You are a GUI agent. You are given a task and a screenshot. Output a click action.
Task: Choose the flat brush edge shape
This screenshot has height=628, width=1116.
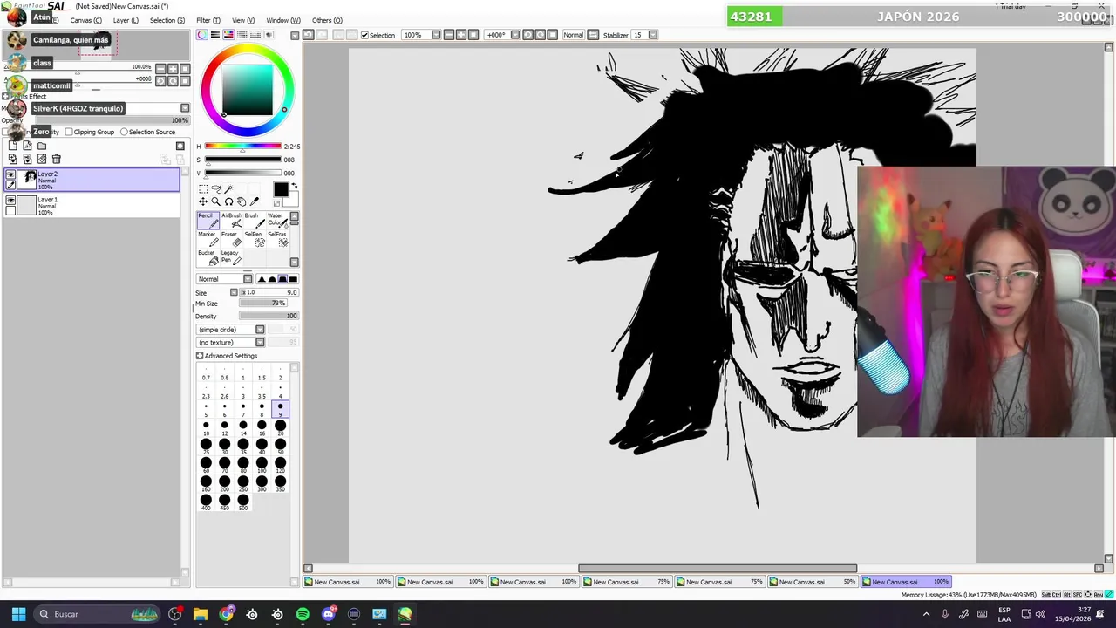[x=293, y=279]
